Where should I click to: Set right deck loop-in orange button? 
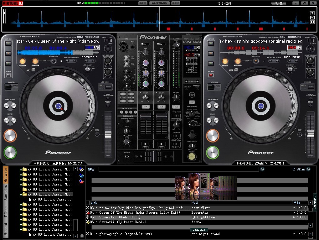[x=225, y=61]
